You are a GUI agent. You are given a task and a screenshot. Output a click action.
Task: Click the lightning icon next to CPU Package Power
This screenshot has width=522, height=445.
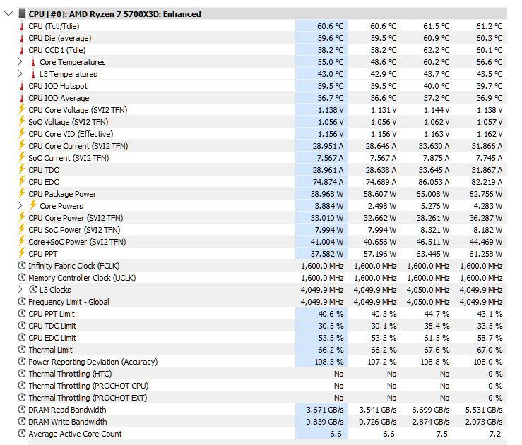[x=21, y=194]
